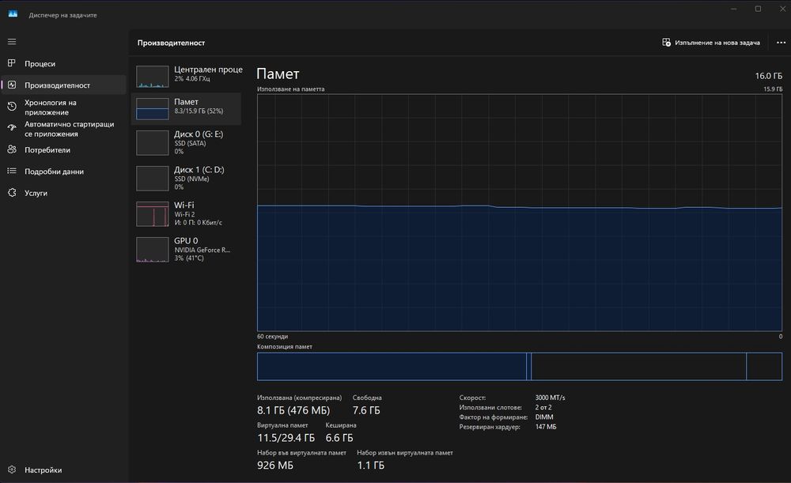791x483 pixels.
Task: Open Подробни данни page
Action: pyautogui.click(x=63, y=172)
